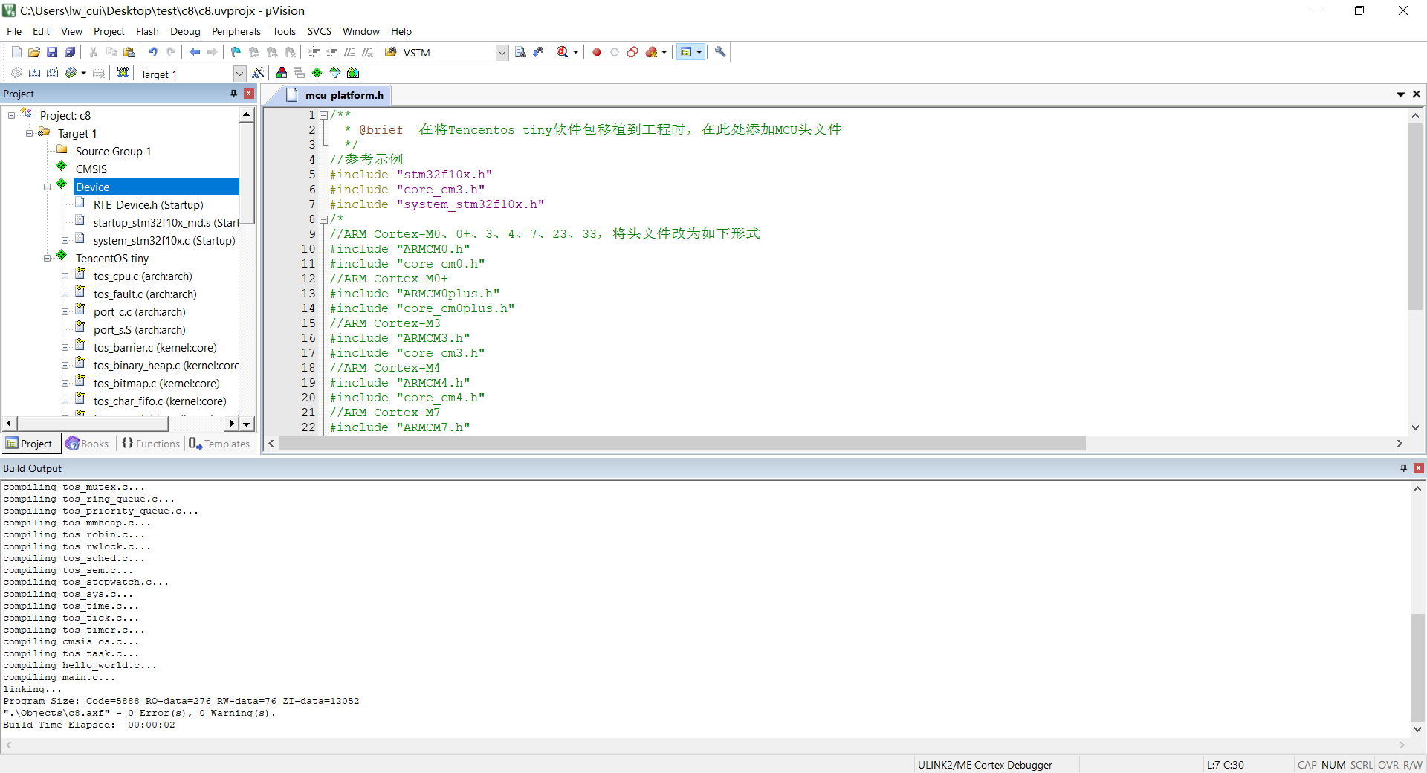
Task: Open the Target 1 dropdown arrow
Action: click(x=239, y=74)
